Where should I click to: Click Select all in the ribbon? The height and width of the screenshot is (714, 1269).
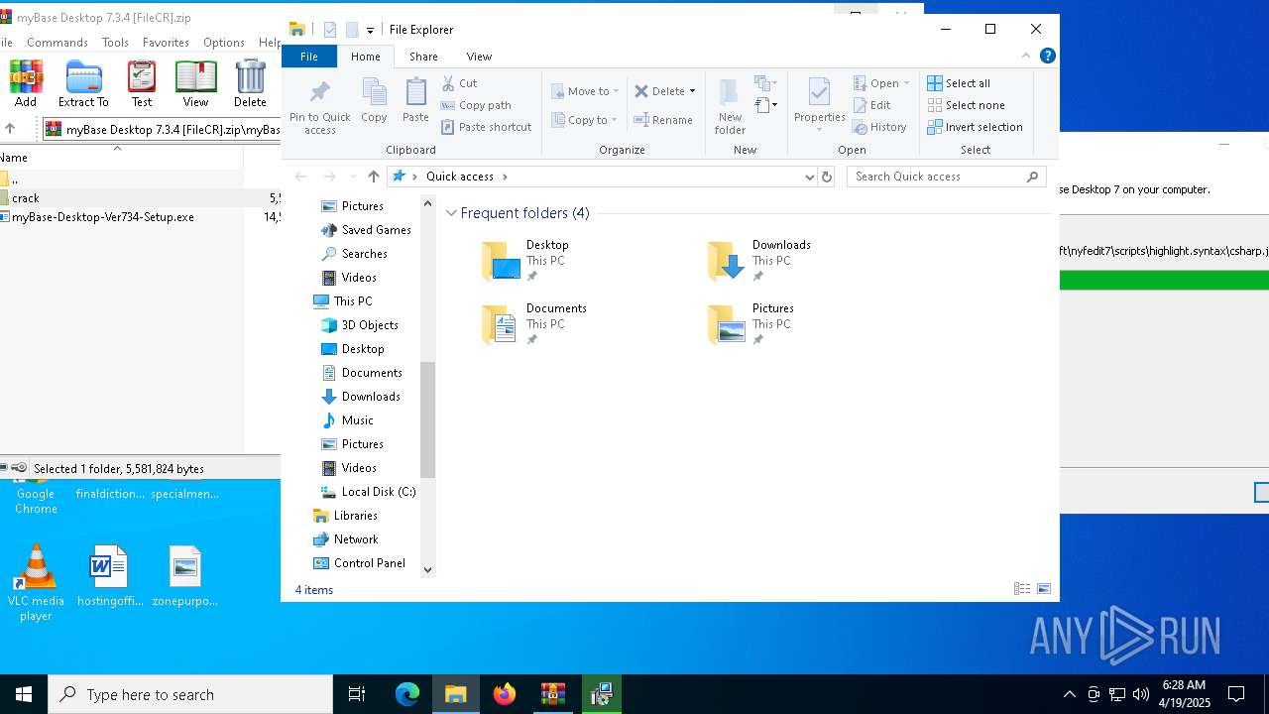959,83
